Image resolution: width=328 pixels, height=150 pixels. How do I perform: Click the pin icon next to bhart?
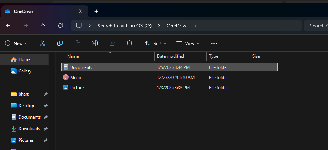coord(46,94)
